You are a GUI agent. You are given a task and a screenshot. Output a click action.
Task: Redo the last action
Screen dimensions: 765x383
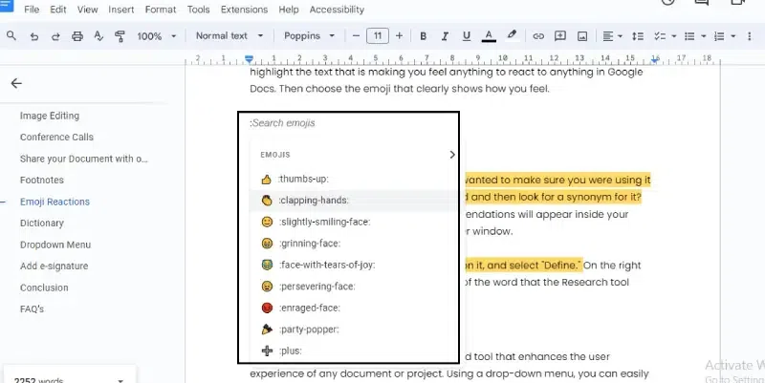(55, 36)
